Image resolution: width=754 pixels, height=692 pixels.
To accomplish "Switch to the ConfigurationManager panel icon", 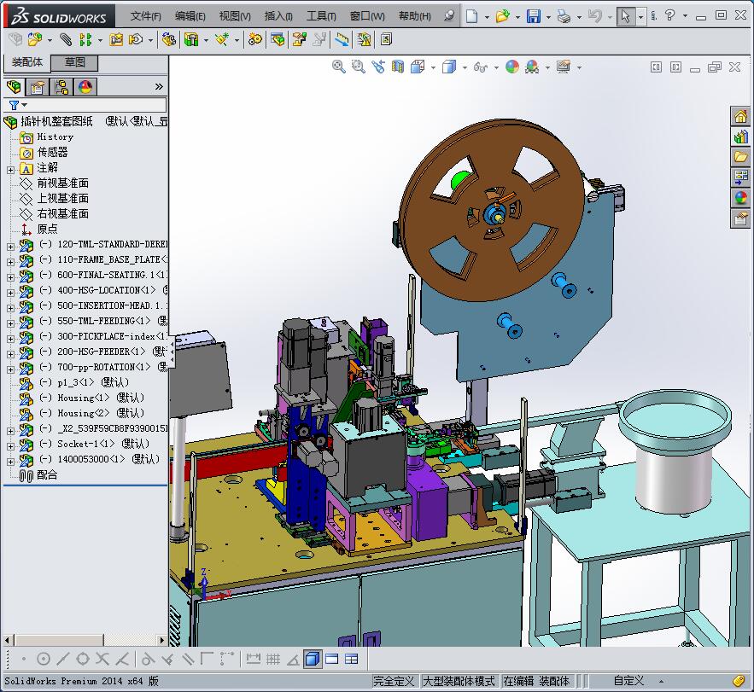I will tap(61, 86).
